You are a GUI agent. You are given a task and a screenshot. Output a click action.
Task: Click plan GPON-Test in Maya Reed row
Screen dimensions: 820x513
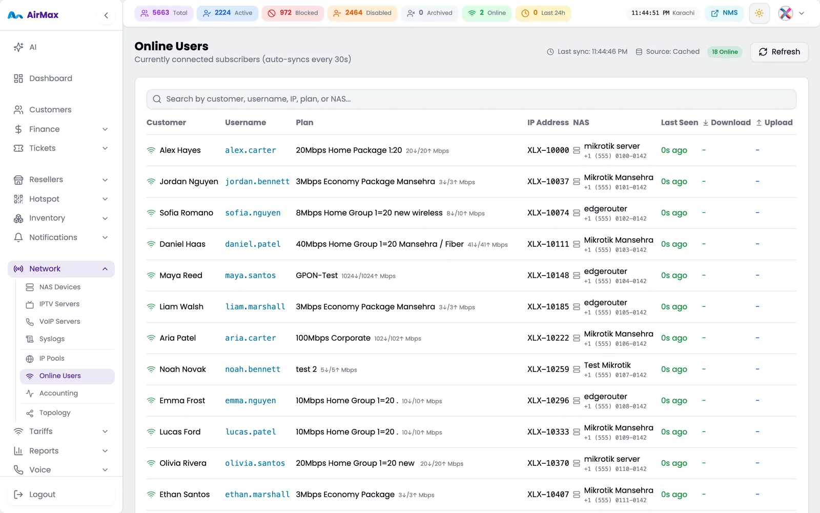coord(317,275)
